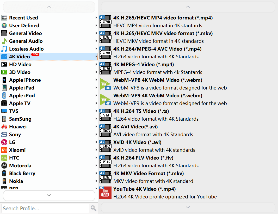Click the General Audio note icon
This screenshot has width=278, height=214.
click(x=4, y=41)
